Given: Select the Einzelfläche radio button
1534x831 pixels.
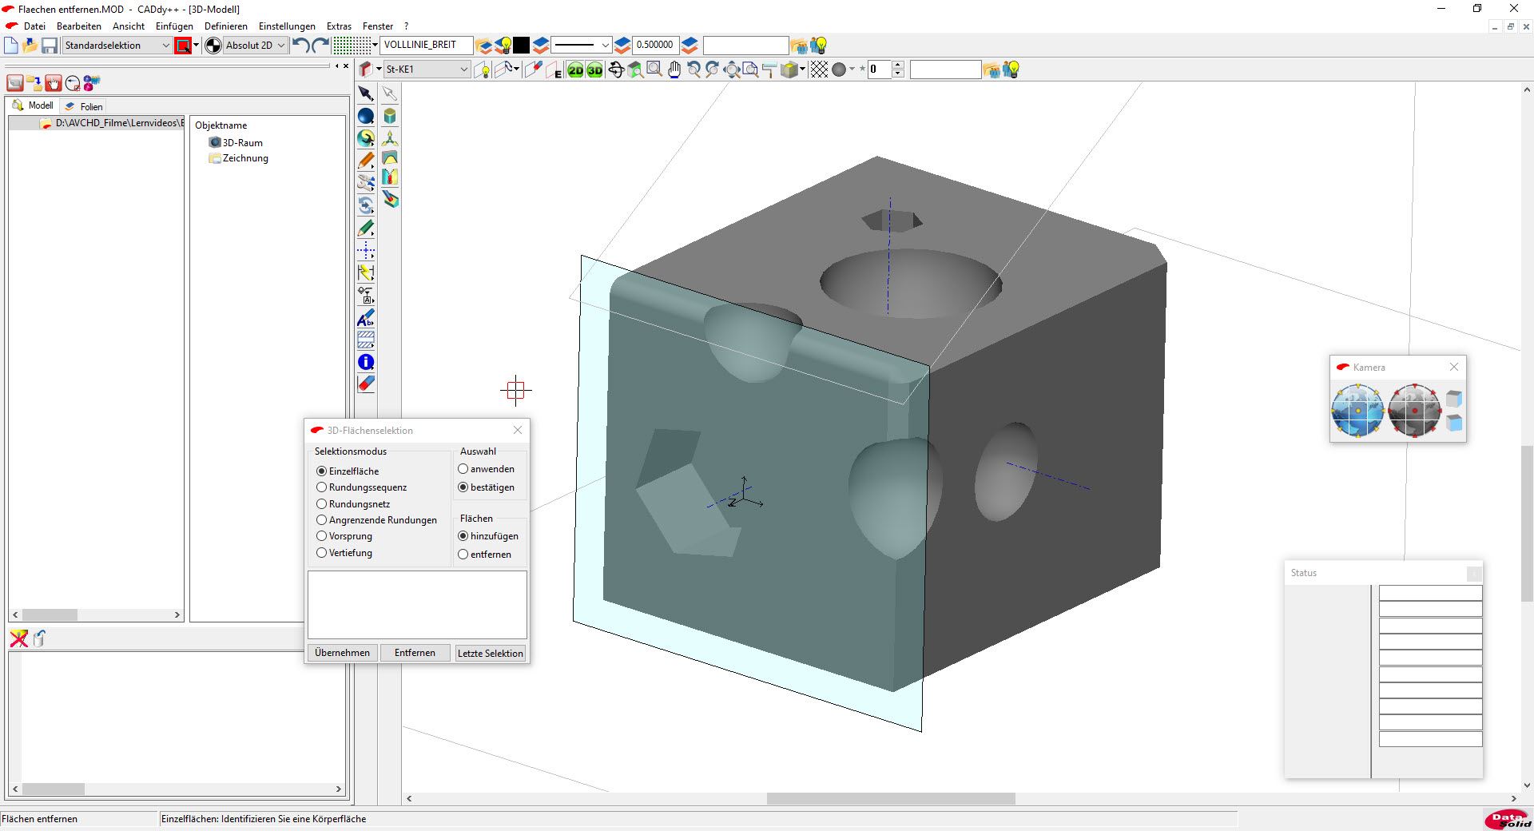Looking at the screenshot, I should tap(322, 471).
